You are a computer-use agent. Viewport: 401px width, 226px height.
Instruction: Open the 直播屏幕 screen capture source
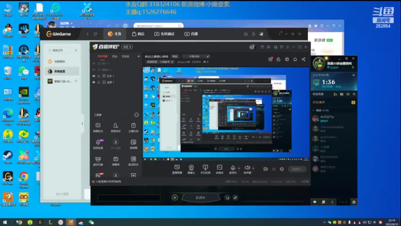tap(177, 169)
